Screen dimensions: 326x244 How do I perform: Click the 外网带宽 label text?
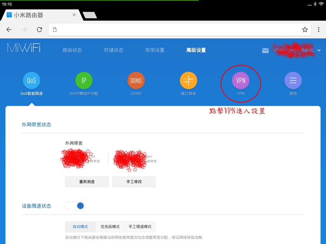(x=74, y=143)
